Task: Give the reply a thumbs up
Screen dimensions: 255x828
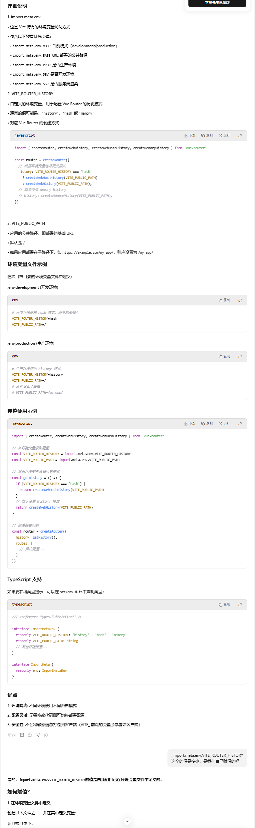Action: pos(30,735)
